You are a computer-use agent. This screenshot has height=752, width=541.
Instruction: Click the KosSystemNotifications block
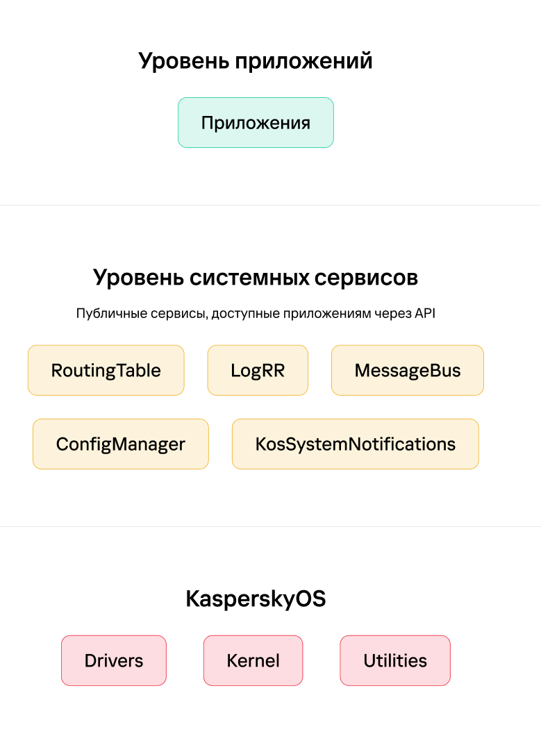click(x=356, y=444)
